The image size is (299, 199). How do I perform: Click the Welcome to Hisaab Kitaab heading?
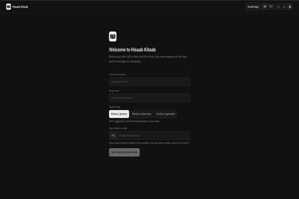coord(132,50)
